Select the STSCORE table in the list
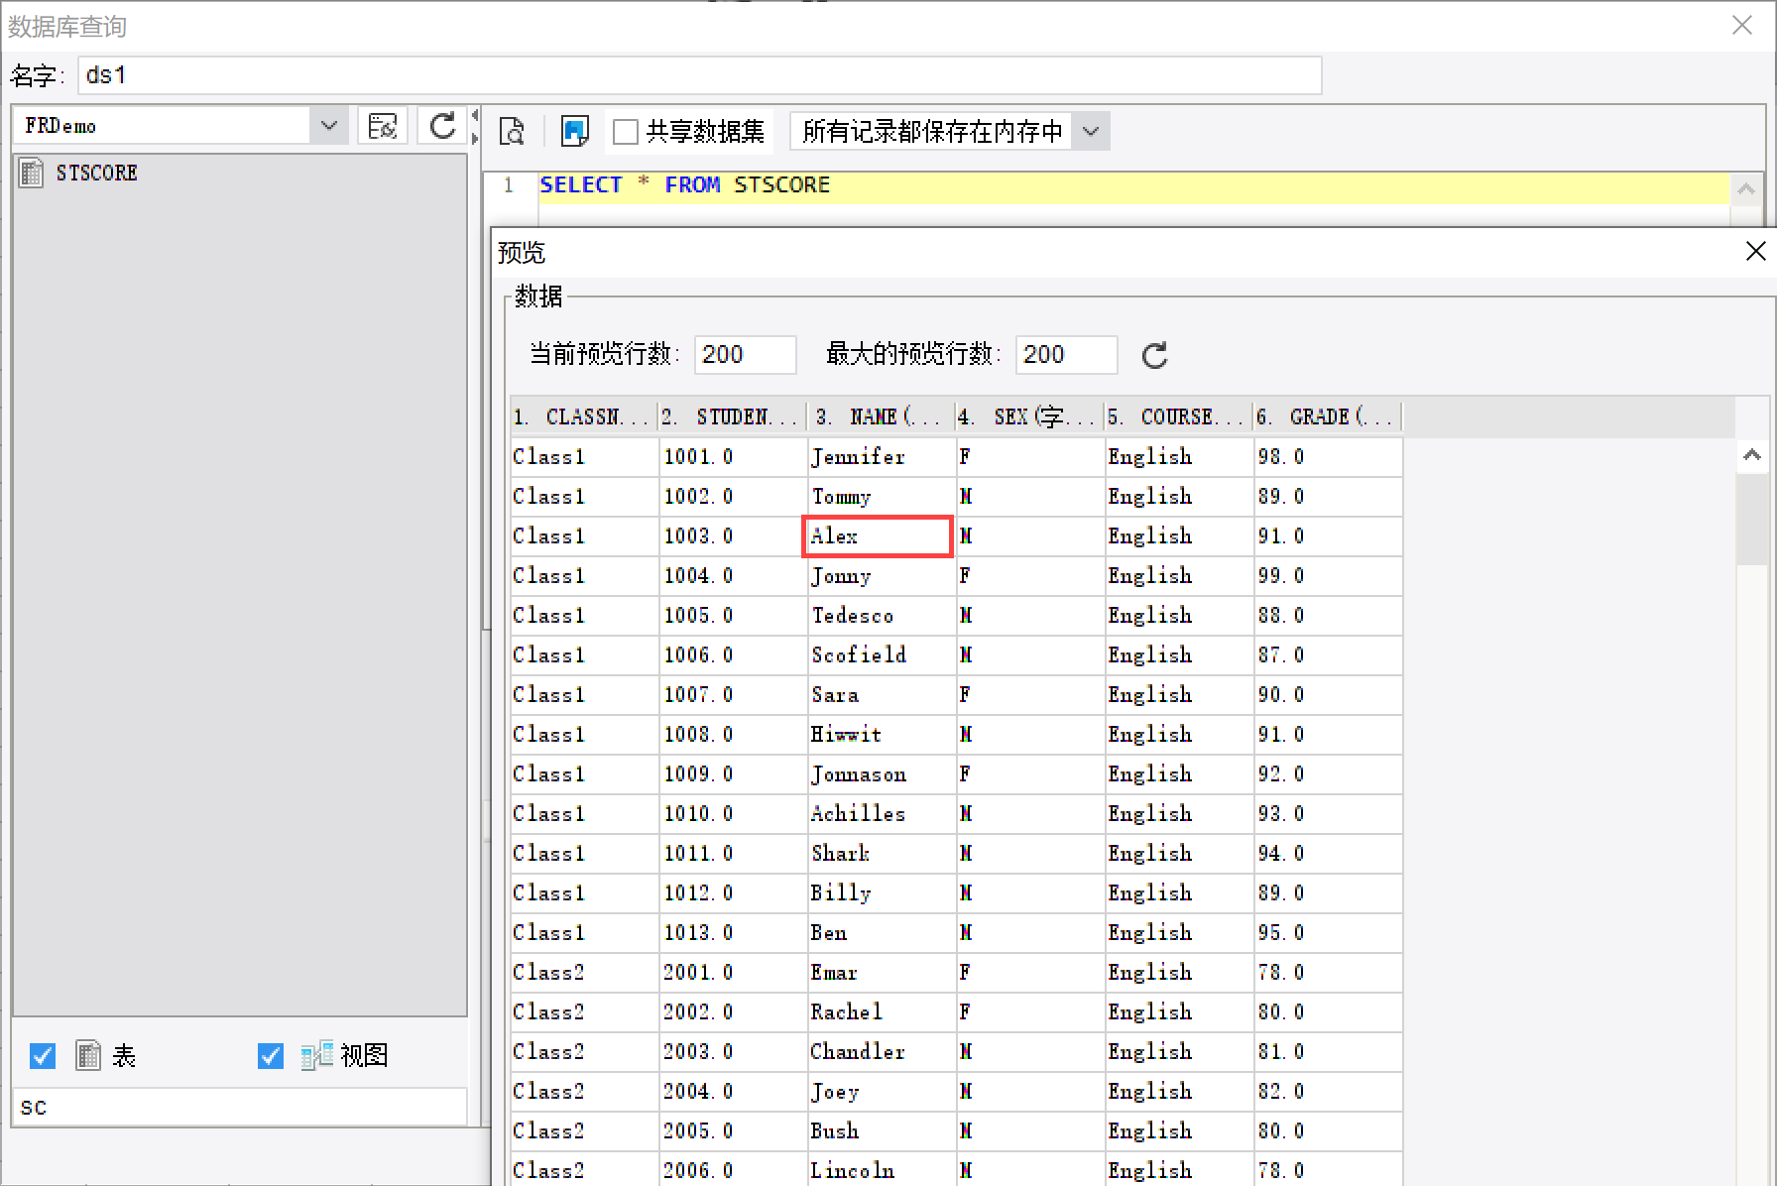The width and height of the screenshot is (1777, 1186). point(96,173)
